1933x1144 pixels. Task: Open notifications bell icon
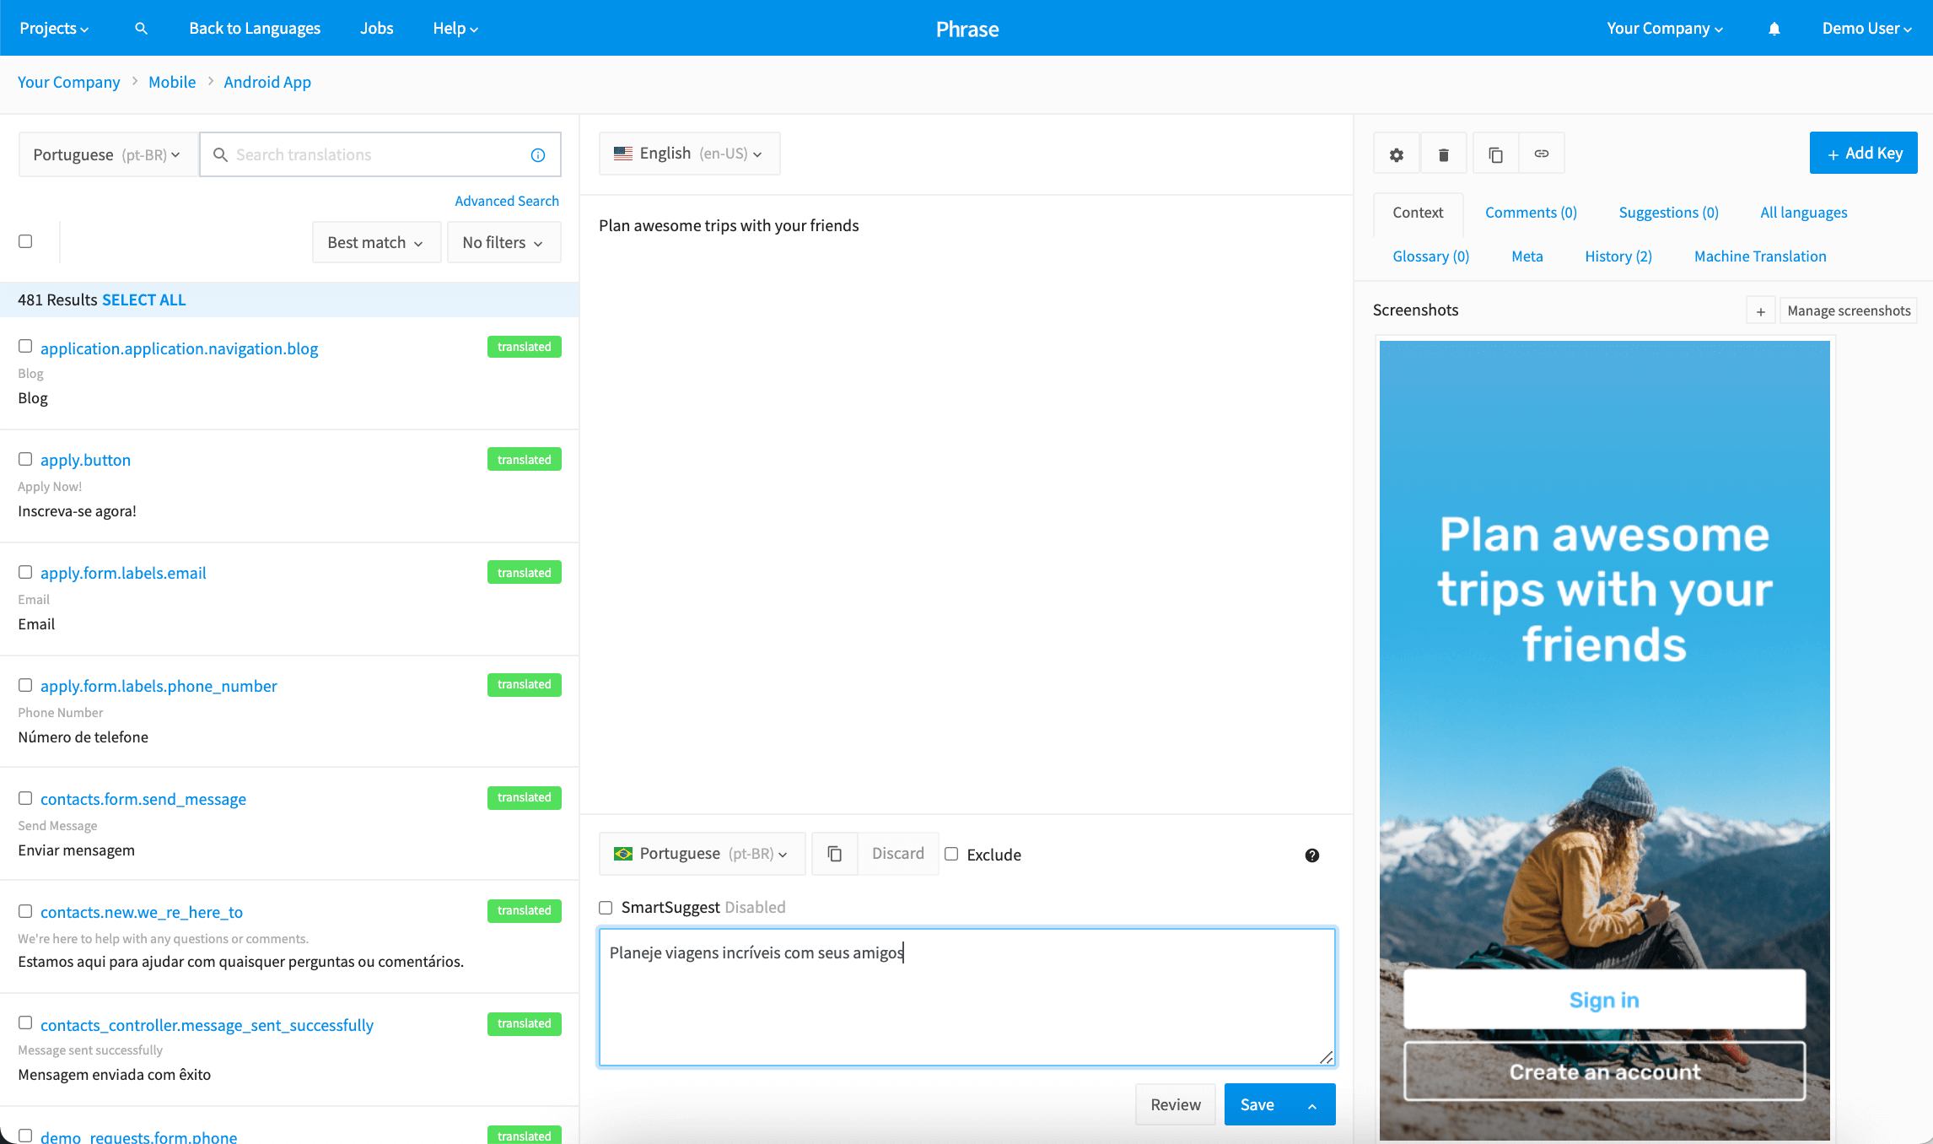[1774, 29]
